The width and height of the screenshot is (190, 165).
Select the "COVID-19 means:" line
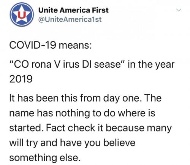(x=51, y=45)
